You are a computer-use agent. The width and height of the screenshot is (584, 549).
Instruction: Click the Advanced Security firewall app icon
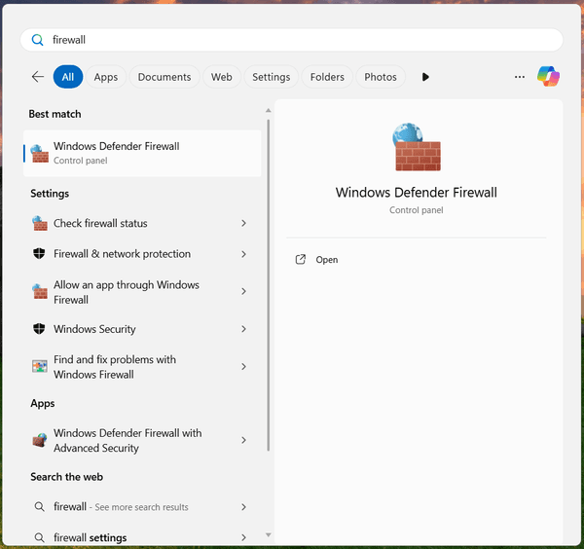[x=39, y=441]
